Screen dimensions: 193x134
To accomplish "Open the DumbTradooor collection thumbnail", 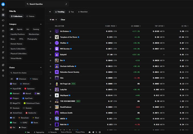I will pos(57,107).
